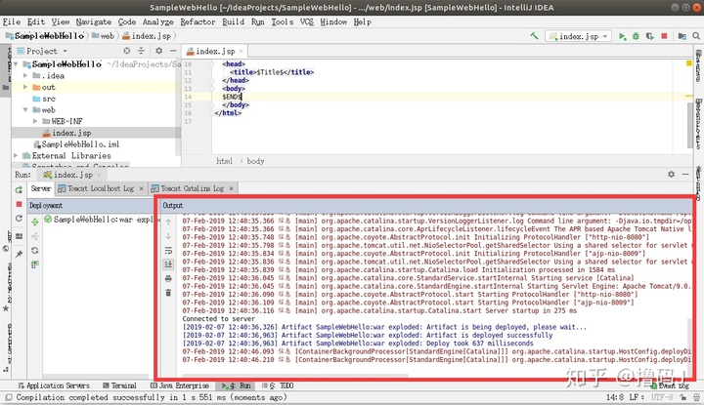The image size is (704, 405).
Task: Open the VCS menu
Action: [x=307, y=21]
